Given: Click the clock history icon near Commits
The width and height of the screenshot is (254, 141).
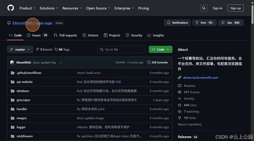Looking at the screenshot, I should pyautogui.click(x=149, y=62).
